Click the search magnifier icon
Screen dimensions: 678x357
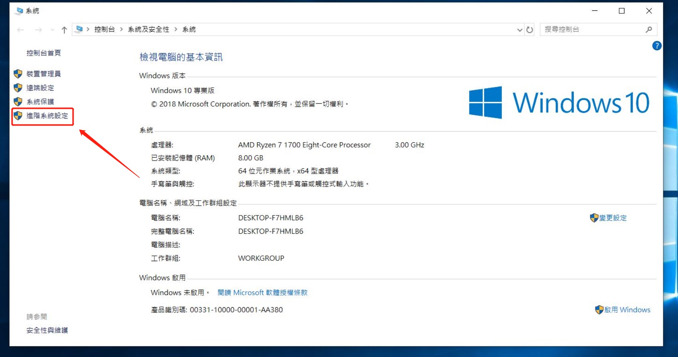[649, 29]
